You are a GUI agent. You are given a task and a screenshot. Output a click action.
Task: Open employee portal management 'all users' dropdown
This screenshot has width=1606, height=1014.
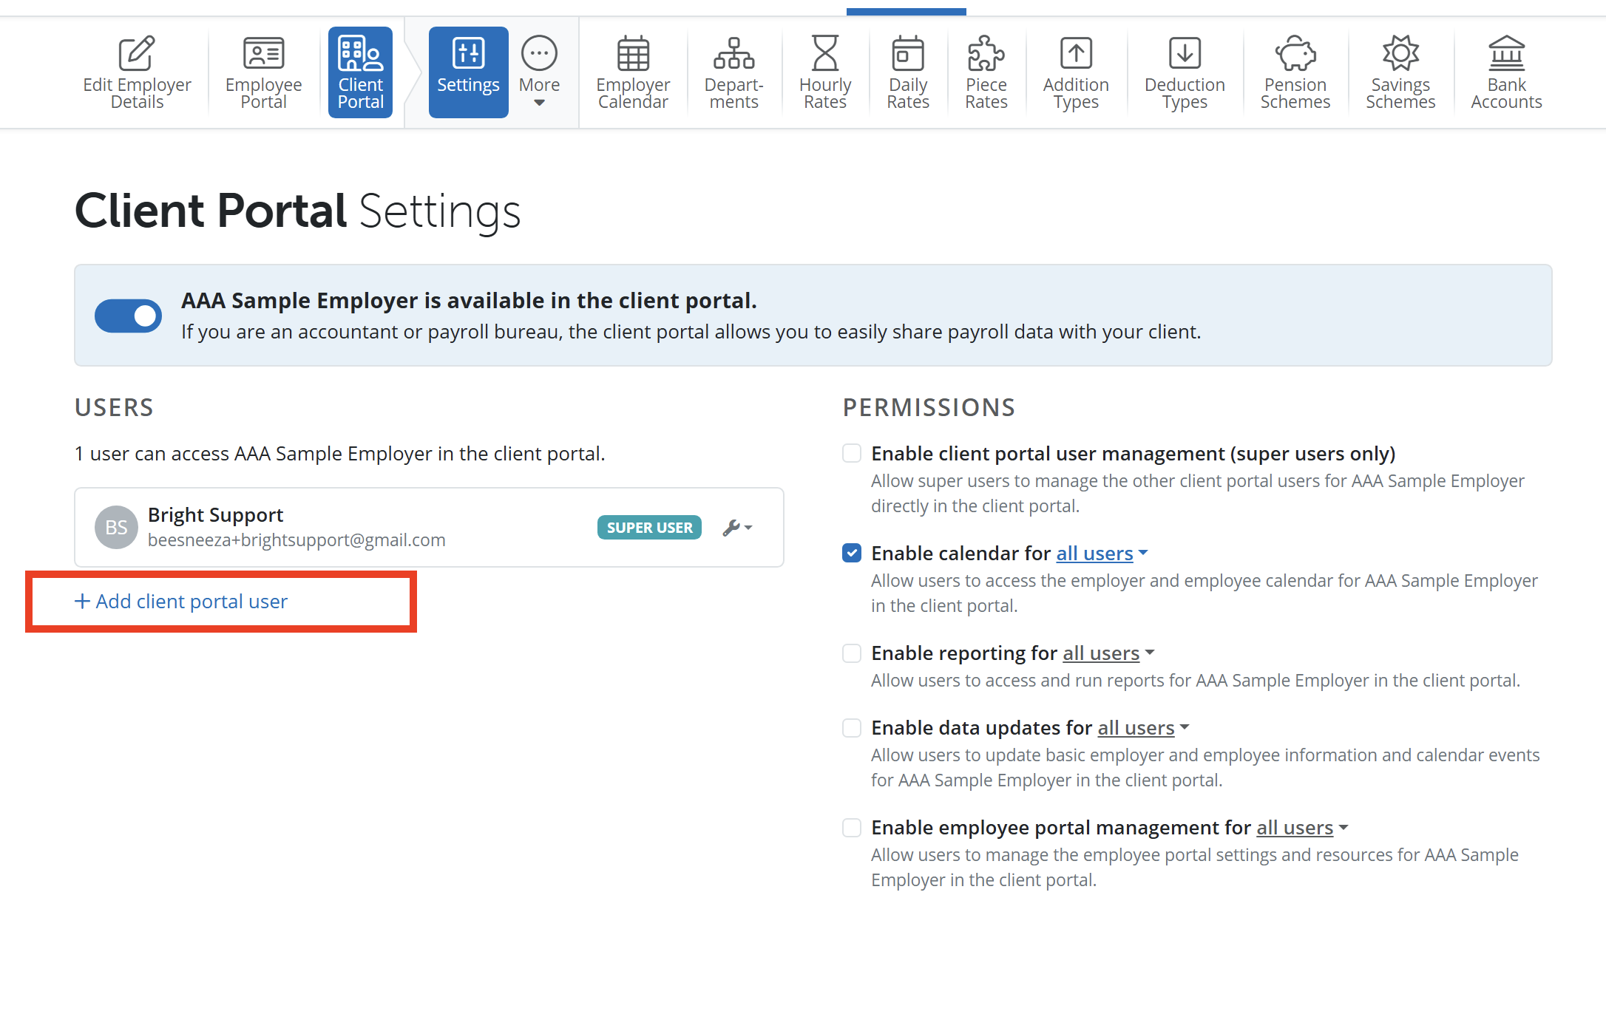(1302, 828)
